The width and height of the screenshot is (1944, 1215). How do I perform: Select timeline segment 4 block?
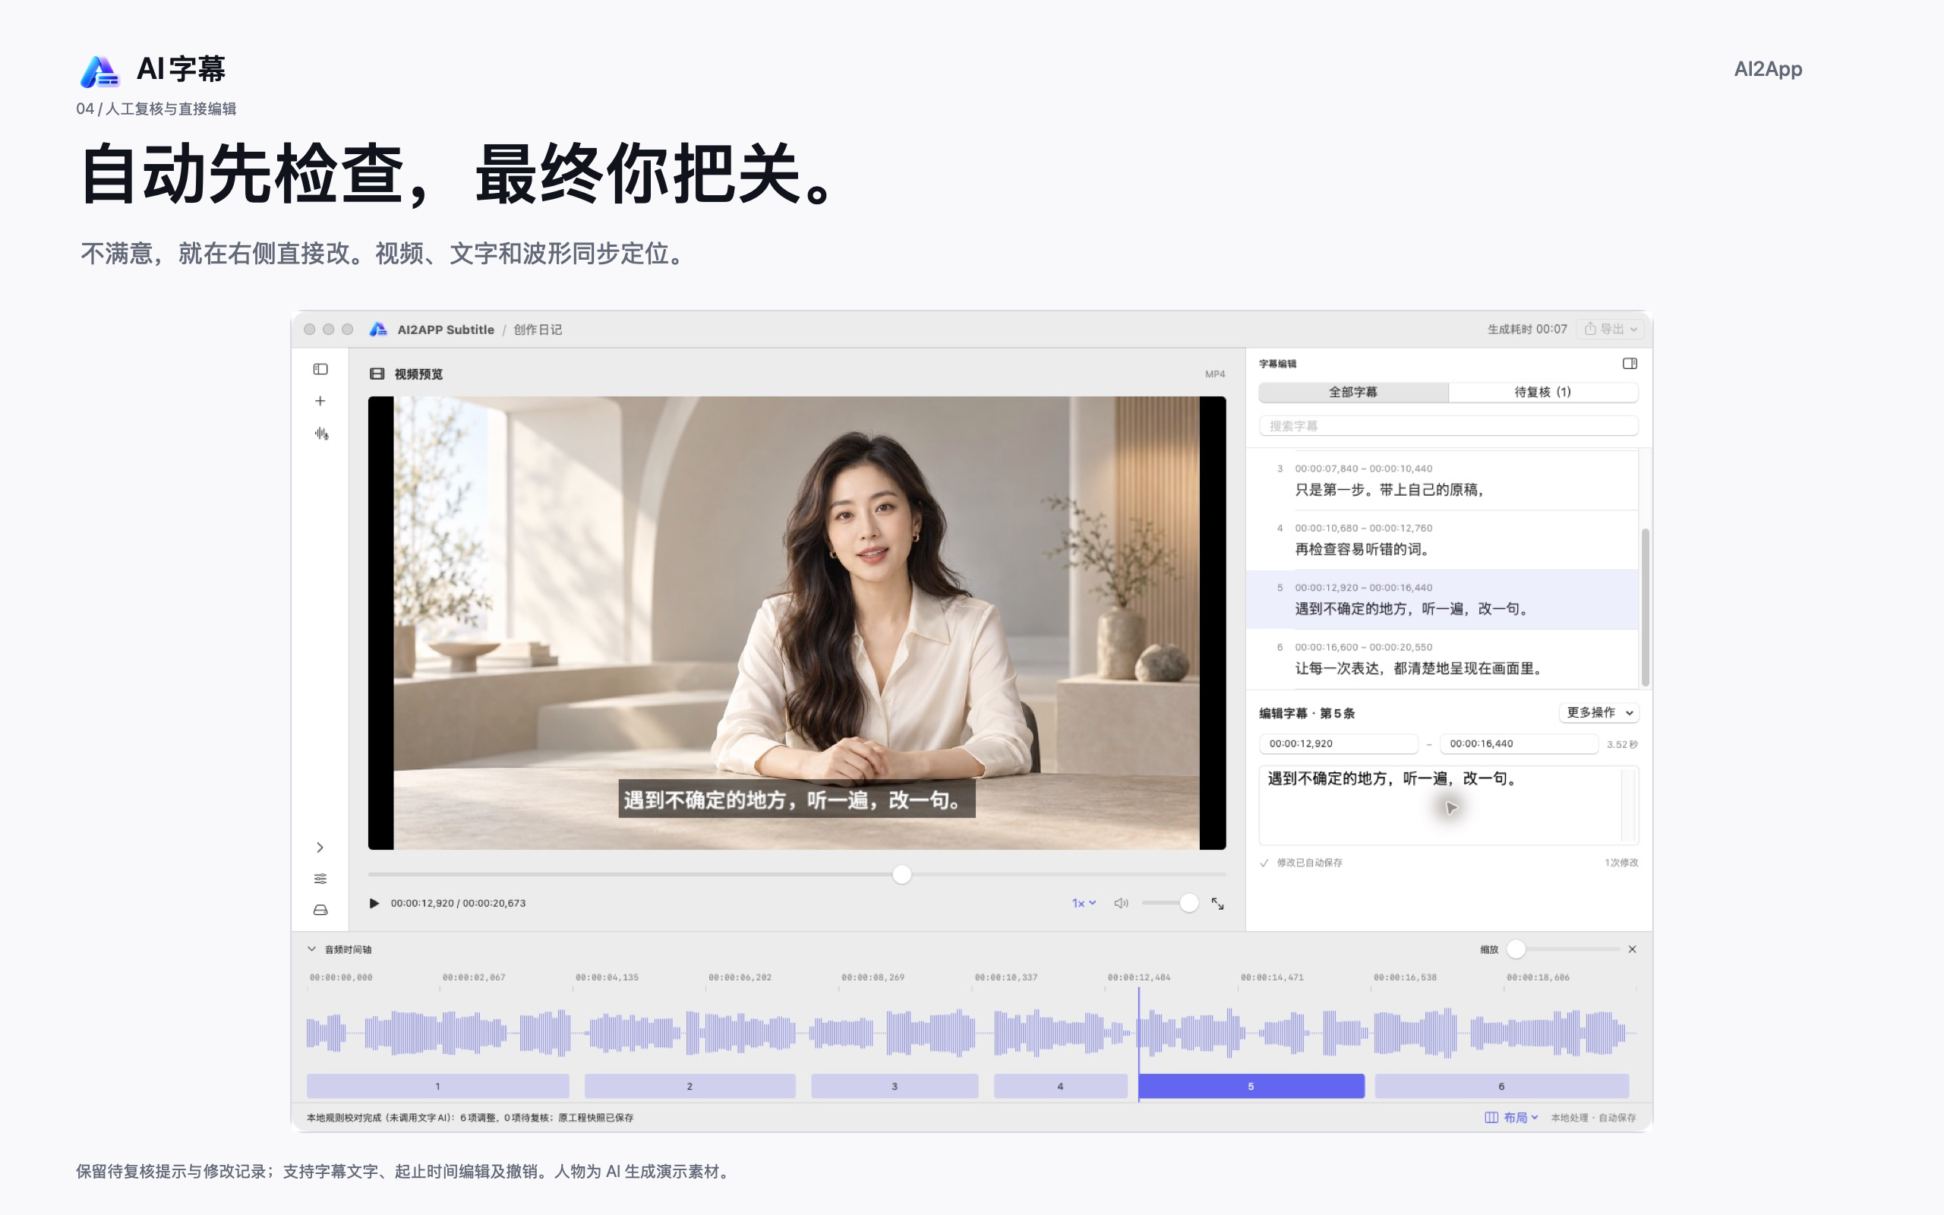[1060, 1086]
